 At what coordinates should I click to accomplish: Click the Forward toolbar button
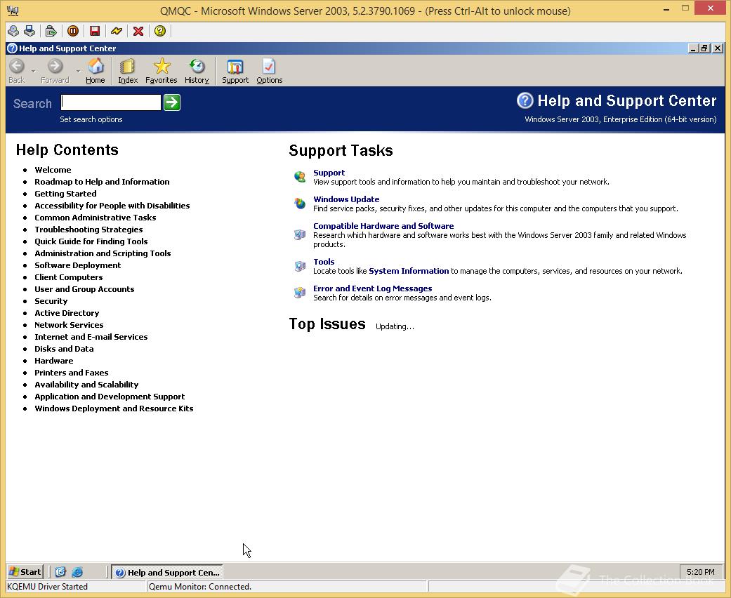pyautogui.click(x=55, y=71)
